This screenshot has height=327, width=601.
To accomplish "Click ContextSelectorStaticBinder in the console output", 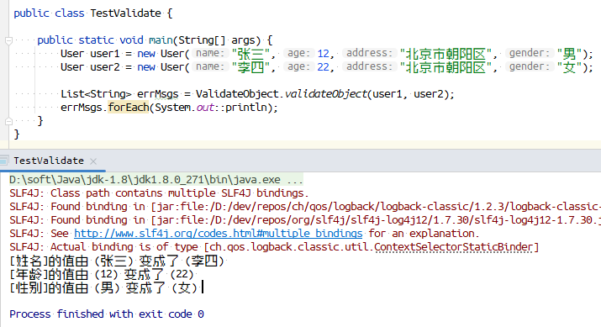I will 453,247.
